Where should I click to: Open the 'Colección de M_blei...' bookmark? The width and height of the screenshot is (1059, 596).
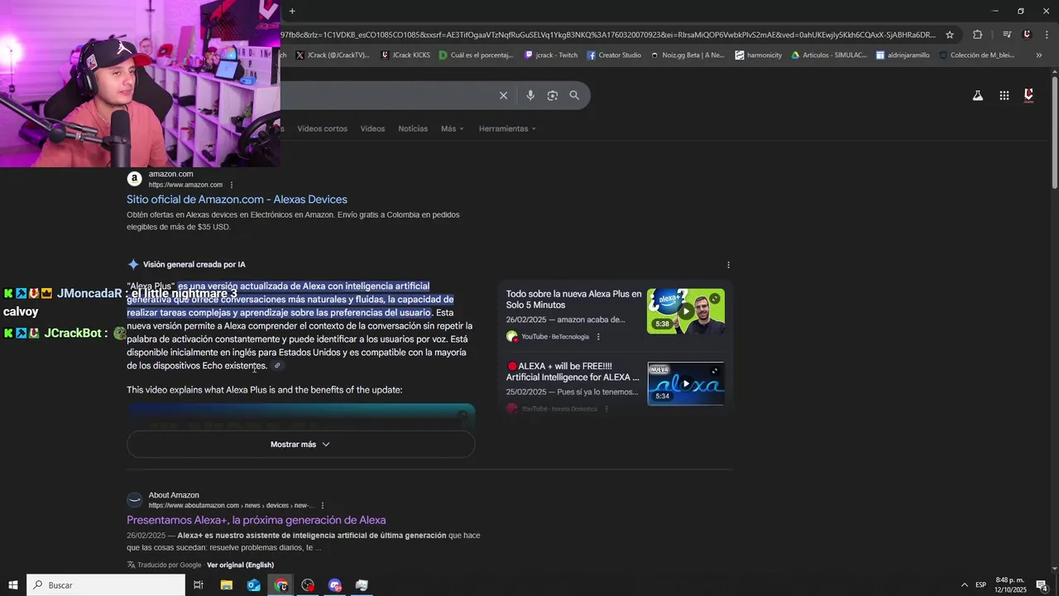(x=976, y=55)
